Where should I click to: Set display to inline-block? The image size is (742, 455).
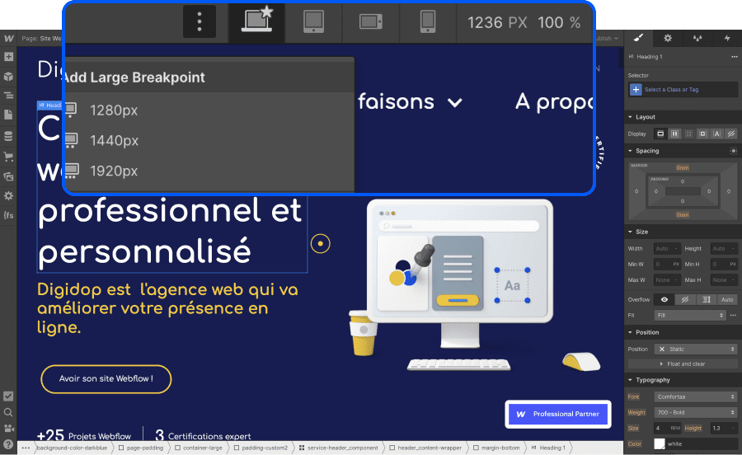pos(702,134)
